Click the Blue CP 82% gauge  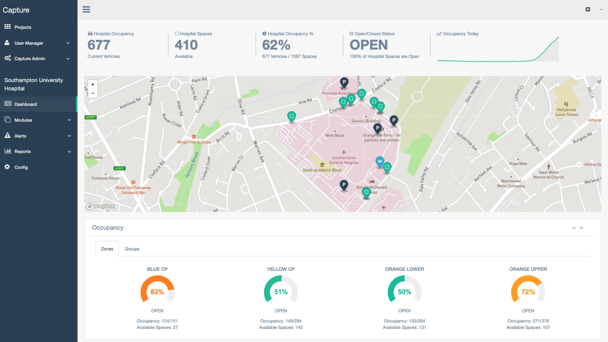pos(157,291)
